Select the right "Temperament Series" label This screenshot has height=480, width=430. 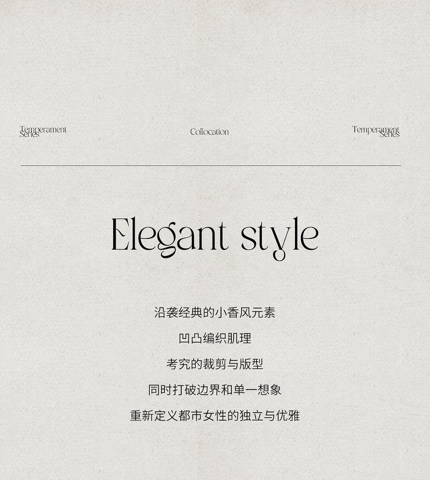tap(376, 132)
